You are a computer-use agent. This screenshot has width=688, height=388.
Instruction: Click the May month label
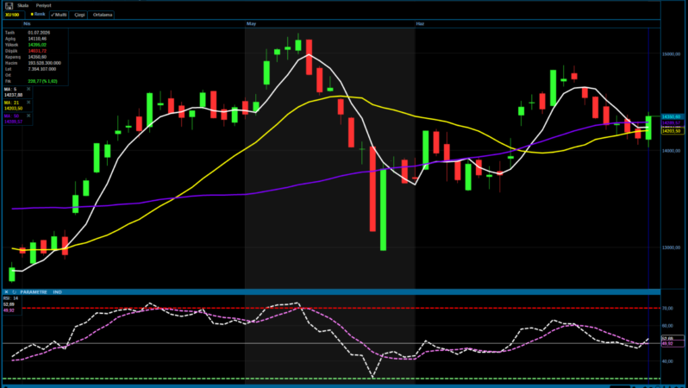point(251,23)
